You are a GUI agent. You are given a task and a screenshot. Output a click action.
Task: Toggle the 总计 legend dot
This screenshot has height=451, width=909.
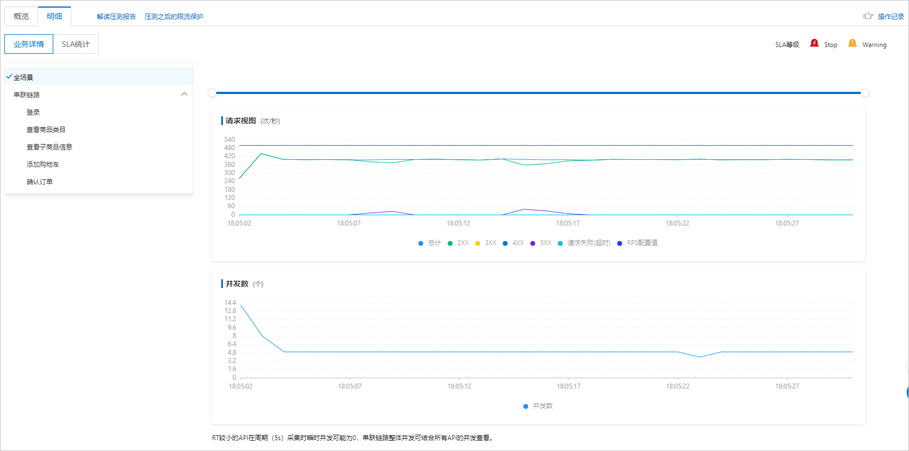(421, 243)
